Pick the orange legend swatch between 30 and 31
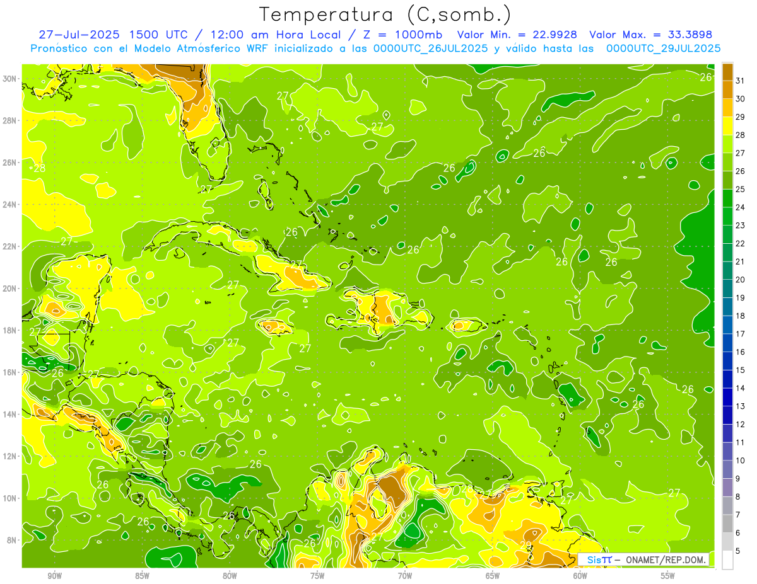Screen dimensions: 757x584 coord(727,89)
